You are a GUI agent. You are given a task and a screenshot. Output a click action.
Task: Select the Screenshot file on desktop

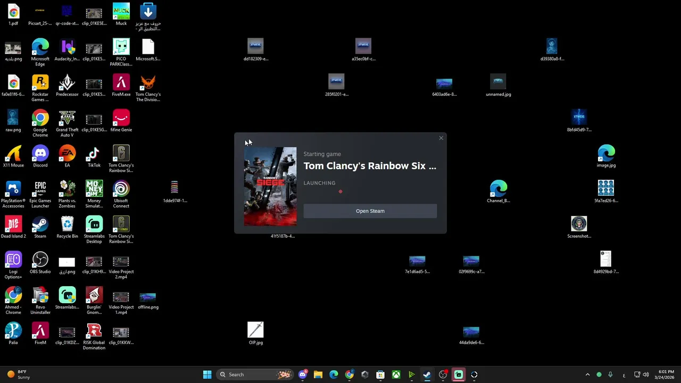579,228
